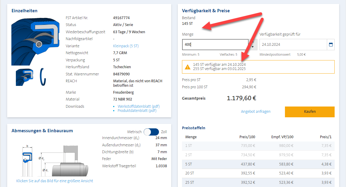Screen dimensions: 346x187
Task: Select the 5 ST price tier row
Action: (258, 164)
